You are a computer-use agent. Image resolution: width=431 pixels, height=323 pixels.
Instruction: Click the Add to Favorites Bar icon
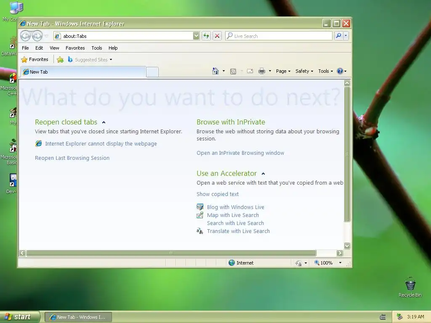click(x=60, y=59)
